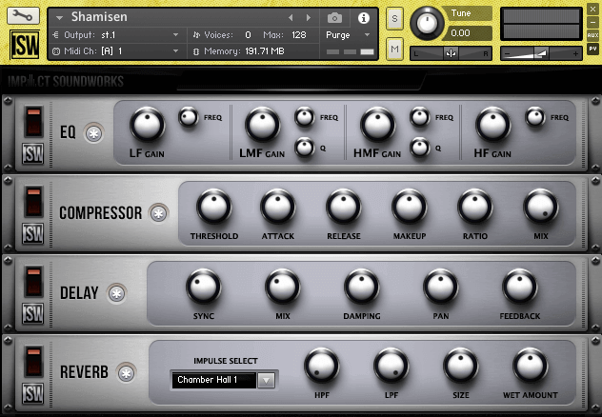Click the snapshot camera icon
The image size is (602, 417).
pyautogui.click(x=334, y=18)
